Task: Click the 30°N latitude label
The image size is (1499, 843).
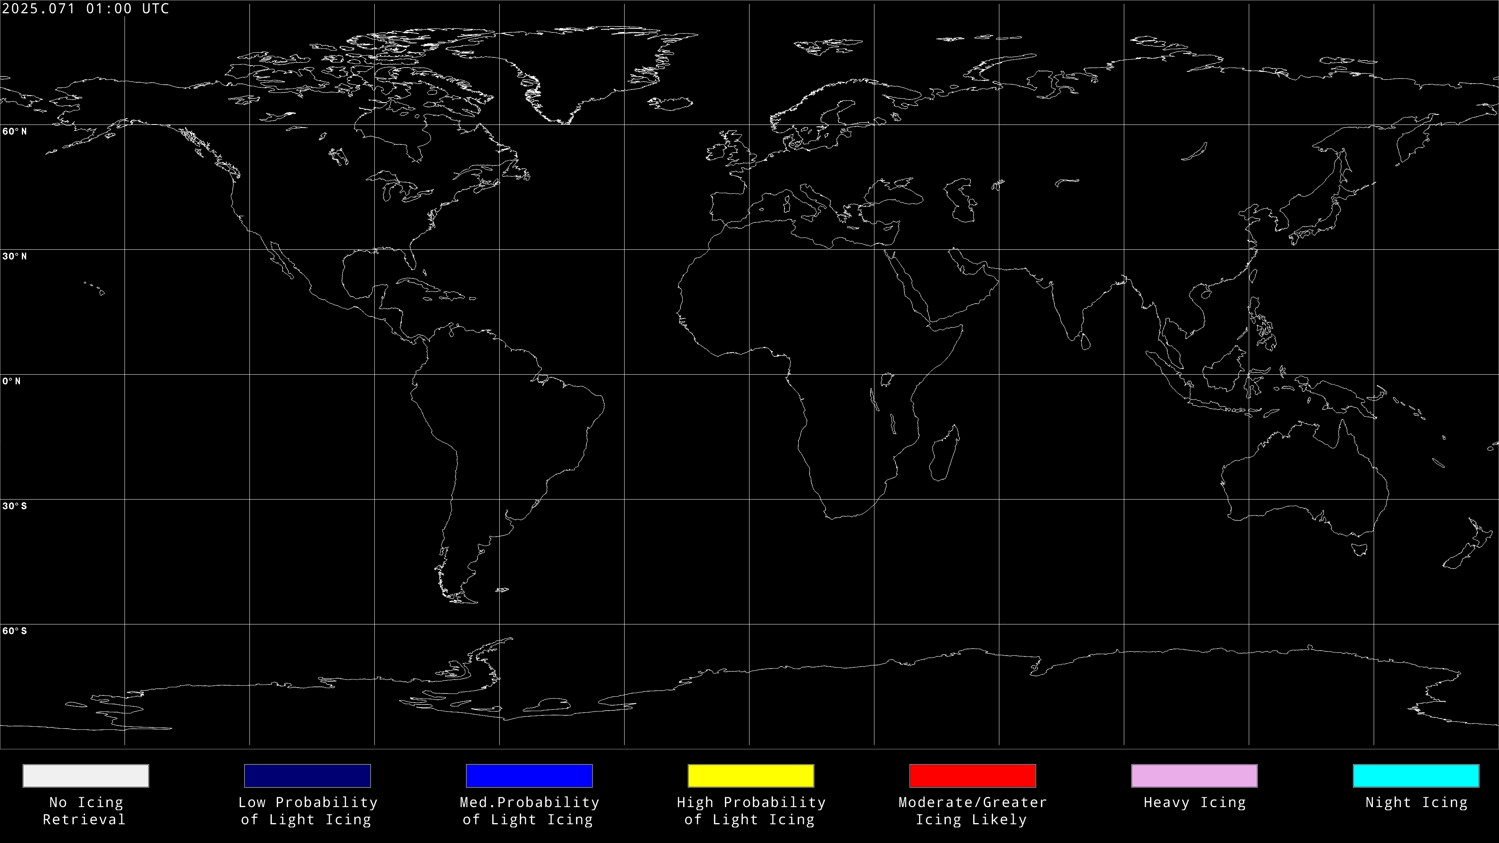Action: point(14,256)
